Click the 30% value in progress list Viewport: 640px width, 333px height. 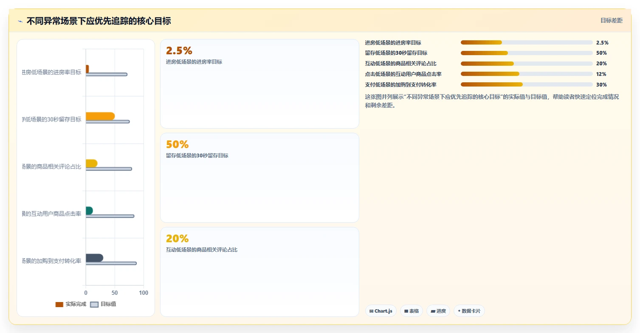tap(601, 84)
